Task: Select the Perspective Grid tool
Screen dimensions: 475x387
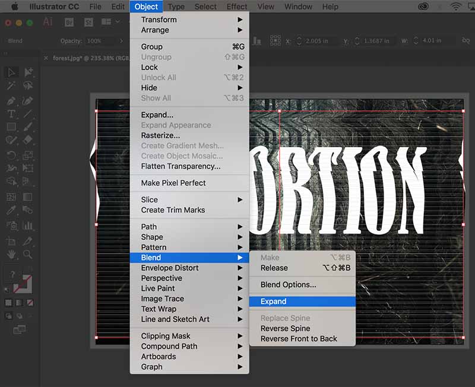Action: [x=27, y=182]
